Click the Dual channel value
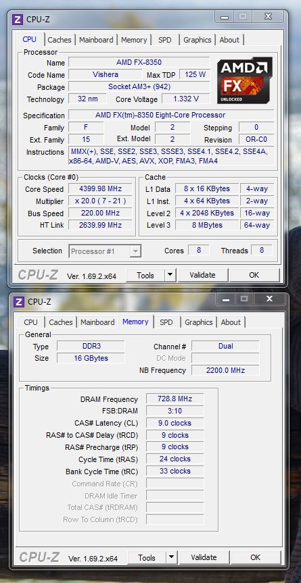 click(225, 346)
